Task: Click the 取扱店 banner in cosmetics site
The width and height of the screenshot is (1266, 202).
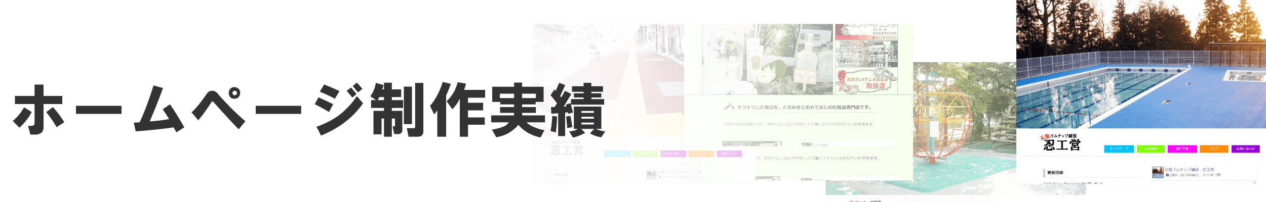Action: coord(866,81)
